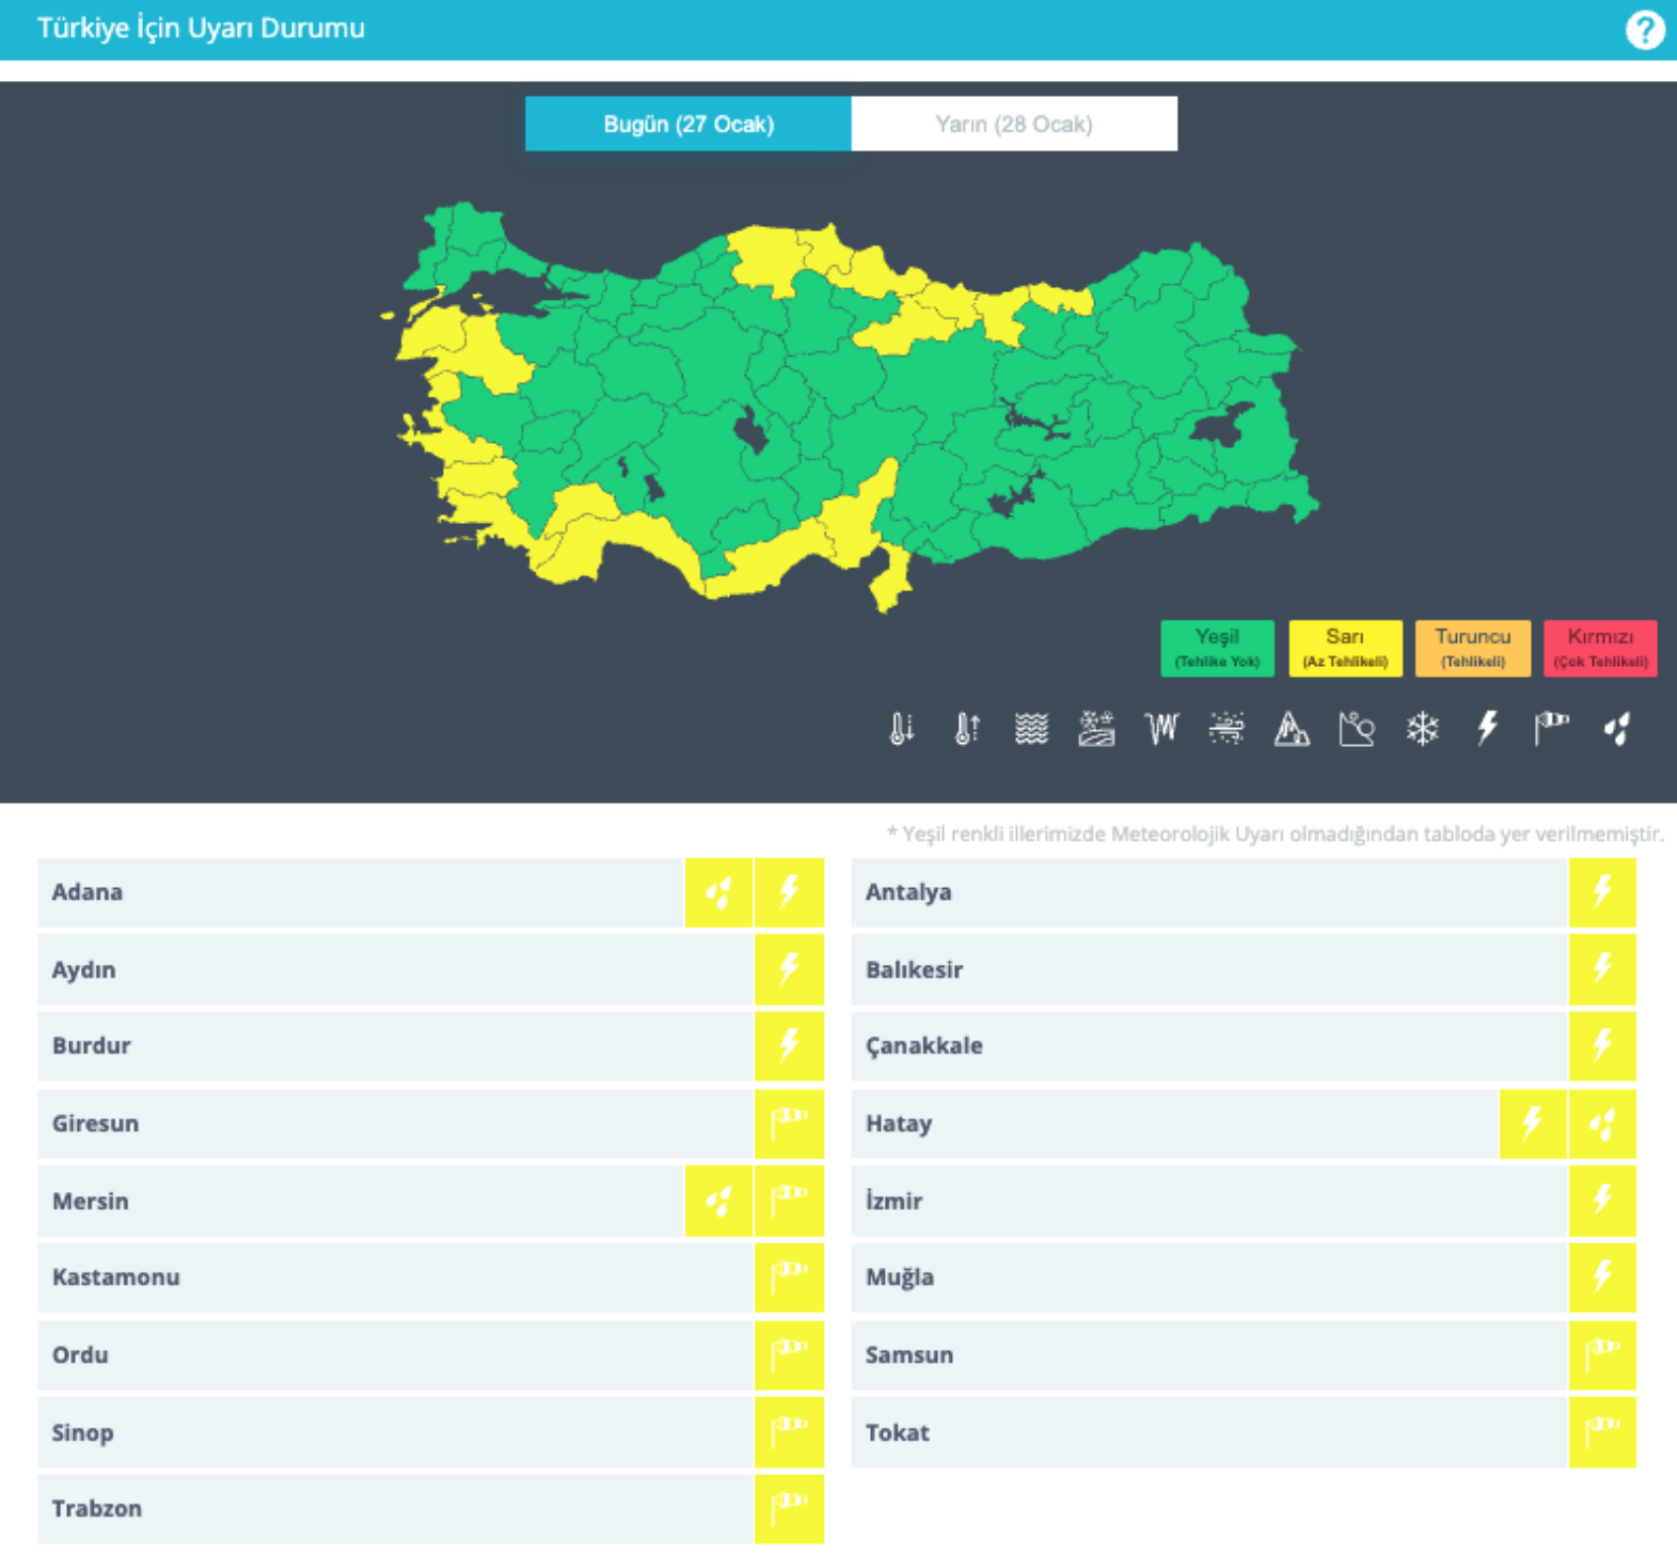Switch to Yarın (28 Ocak) tab

(1013, 124)
